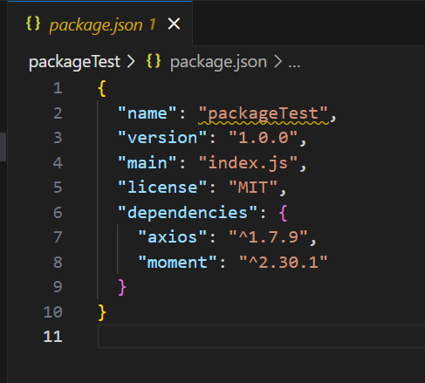The height and width of the screenshot is (383, 425).
Task: Click line number 6 in gutter
Action: pyautogui.click(x=58, y=213)
